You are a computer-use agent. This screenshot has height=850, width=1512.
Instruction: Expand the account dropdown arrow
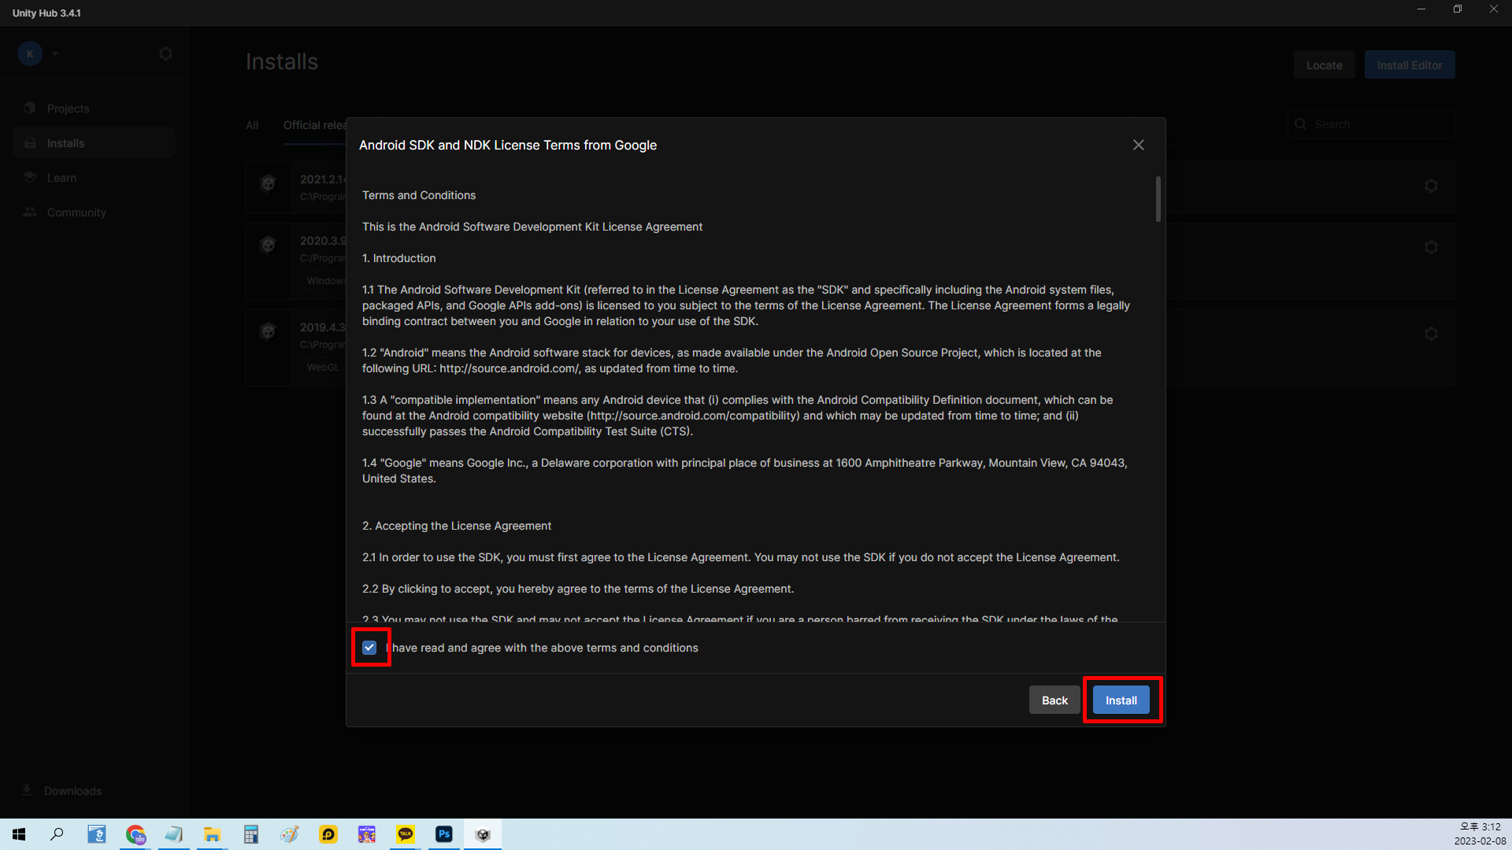coord(55,54)
